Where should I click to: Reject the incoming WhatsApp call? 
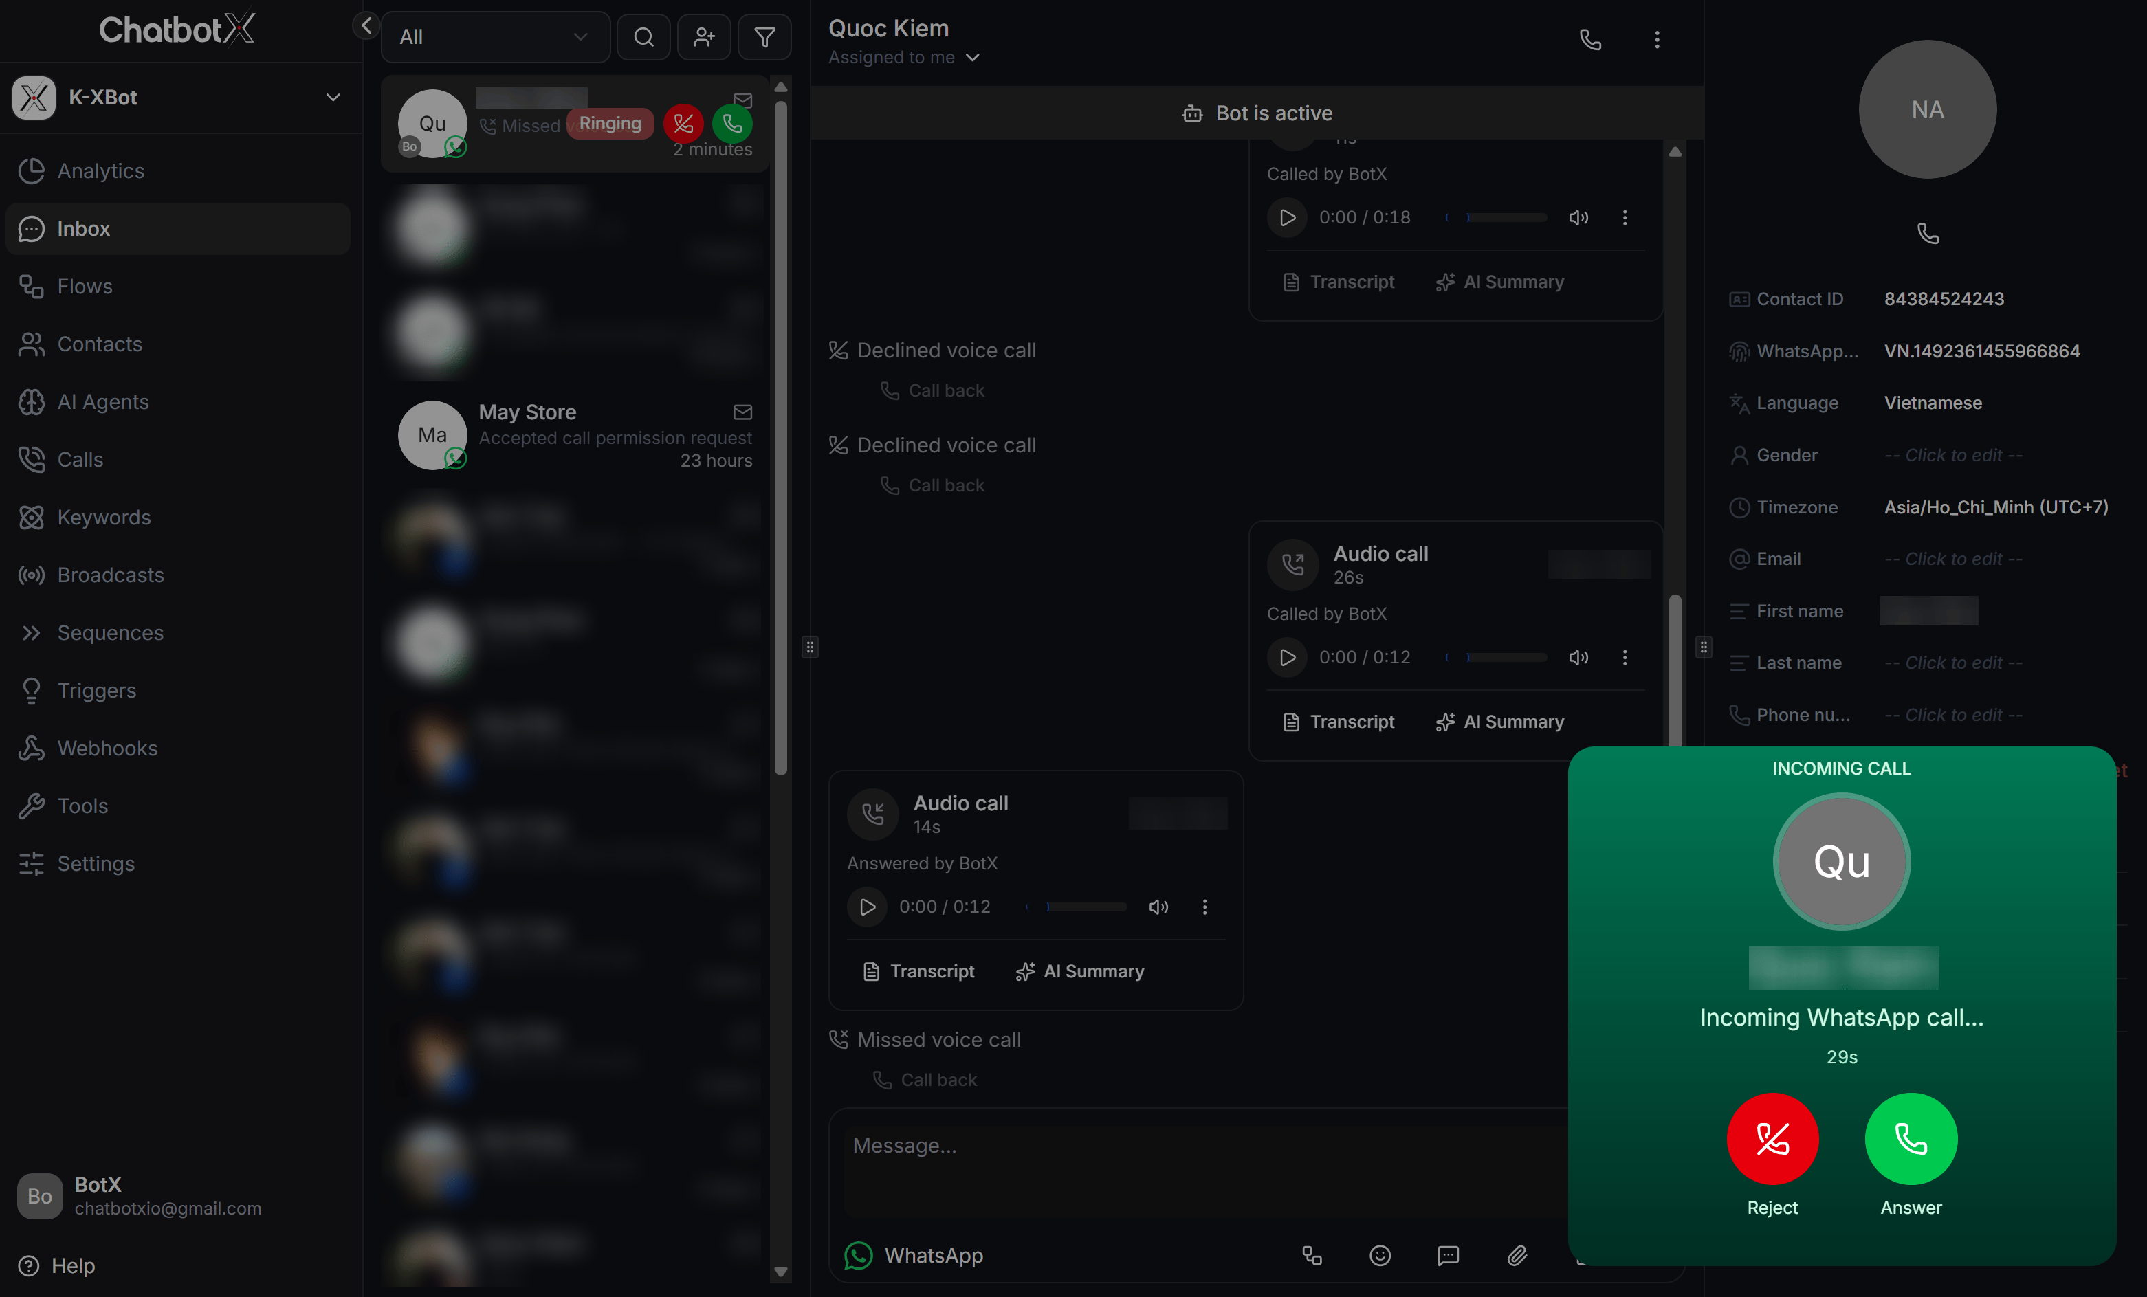pos(1772,1138)
